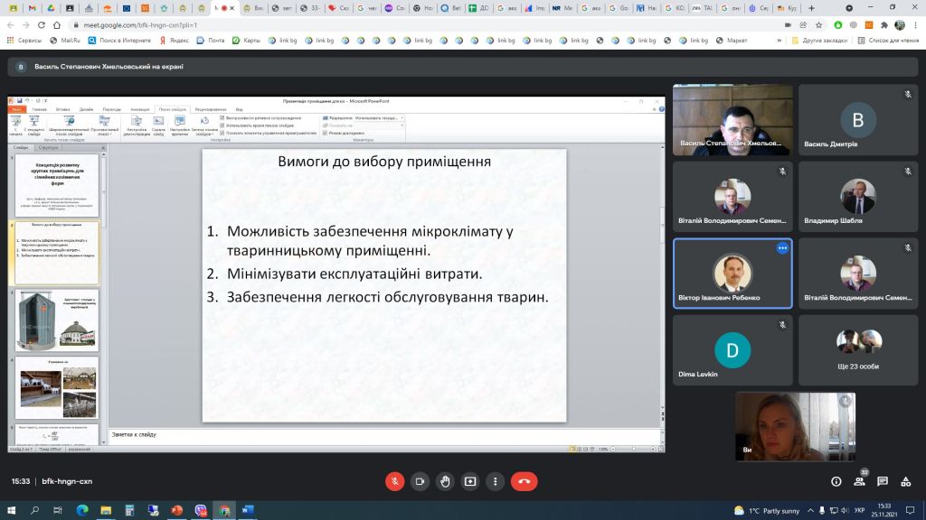926x520 pixels.
Task: Open Microsoft Edge from taskbar
Action: point(82,511)
